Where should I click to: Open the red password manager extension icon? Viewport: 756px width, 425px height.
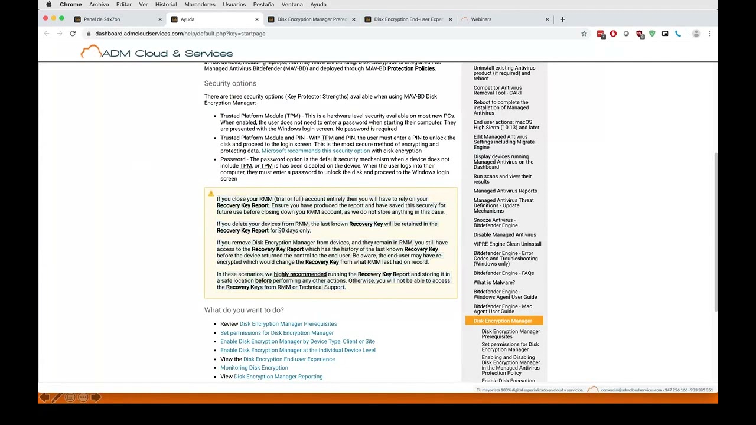(x=601, y=34)
